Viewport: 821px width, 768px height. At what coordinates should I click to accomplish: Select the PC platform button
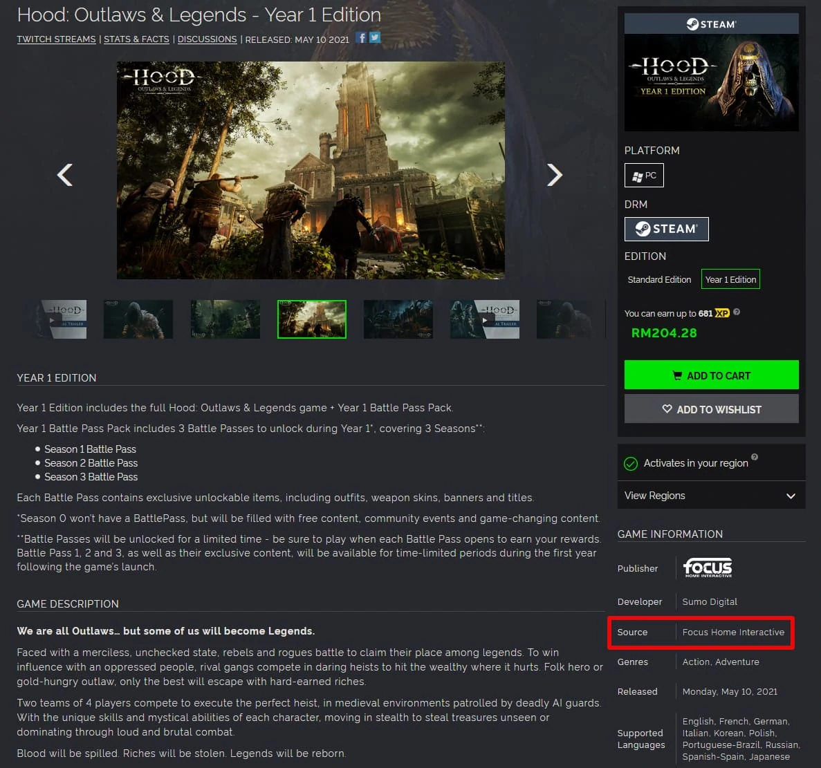pos(644,176)
